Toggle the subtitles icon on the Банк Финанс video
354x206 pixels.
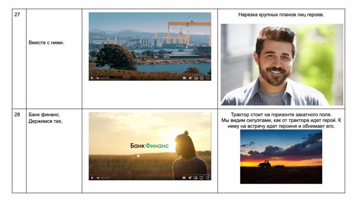[184, 178]
